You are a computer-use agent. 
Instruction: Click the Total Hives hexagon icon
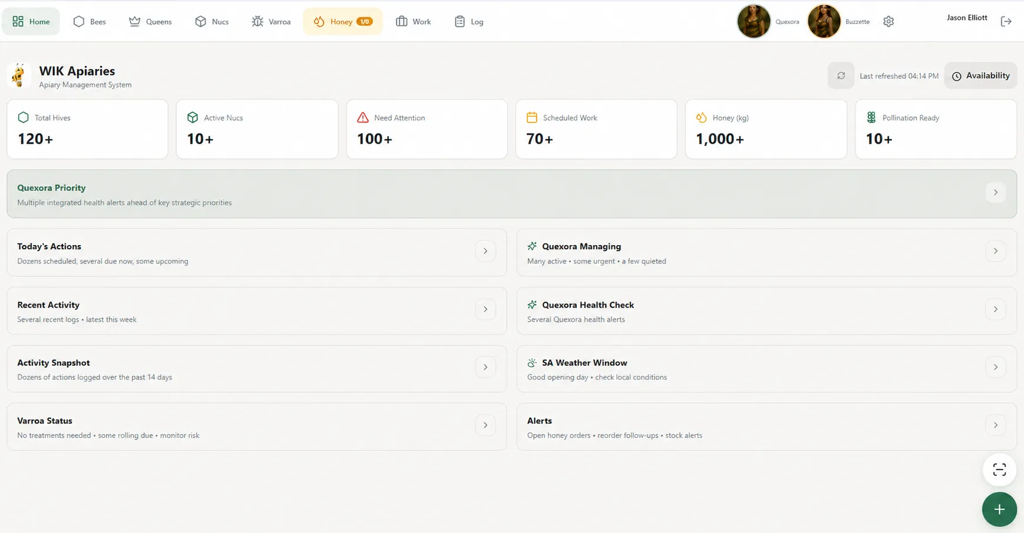(24, 118)
